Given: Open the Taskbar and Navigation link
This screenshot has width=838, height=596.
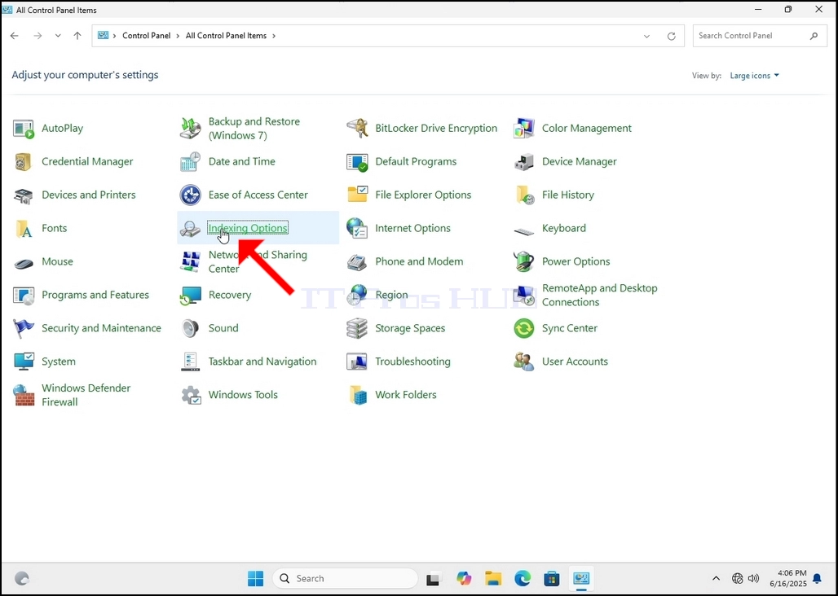Looking at the screenshot, I should click(x=262, y=362).
